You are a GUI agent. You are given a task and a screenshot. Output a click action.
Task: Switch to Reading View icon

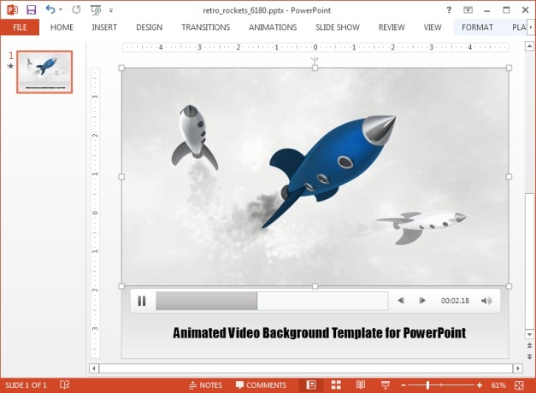(361, 385)
